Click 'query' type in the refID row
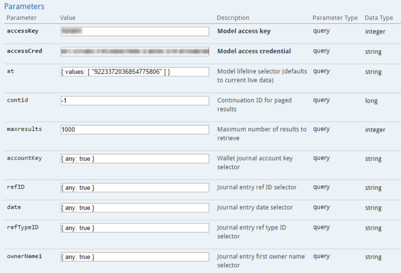 pos(321,187)
